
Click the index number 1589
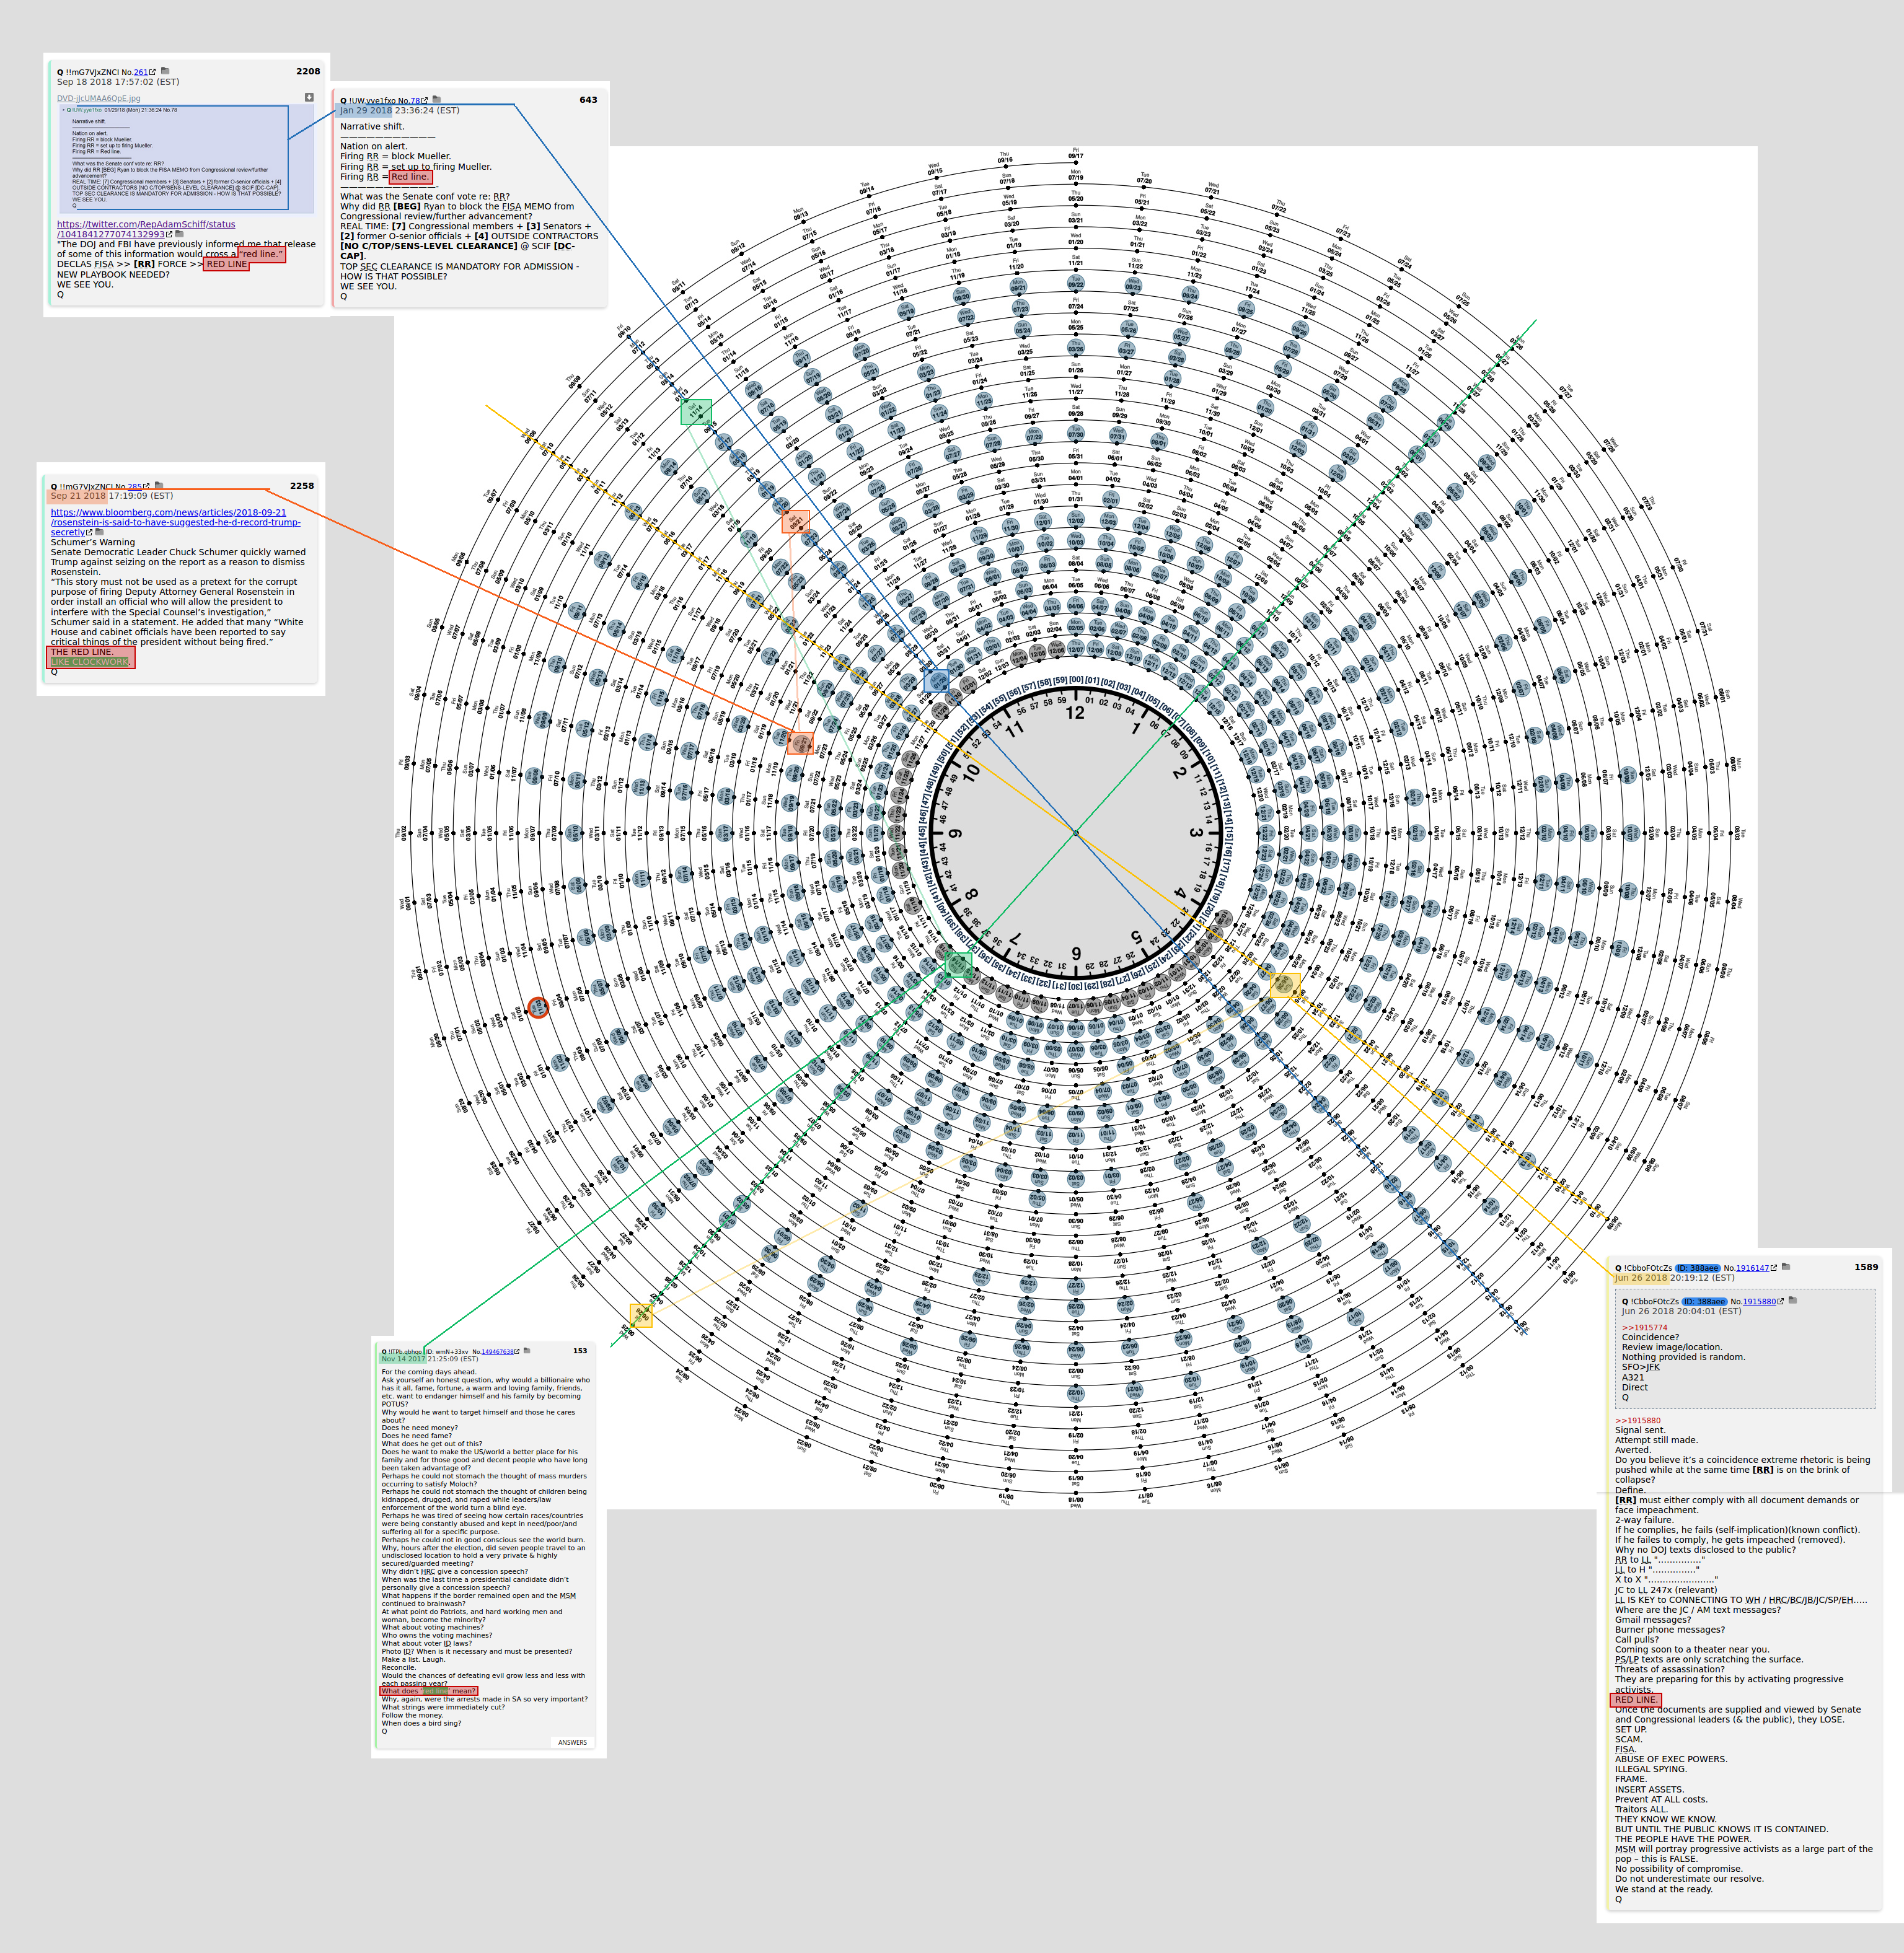click(1866, 1267)
